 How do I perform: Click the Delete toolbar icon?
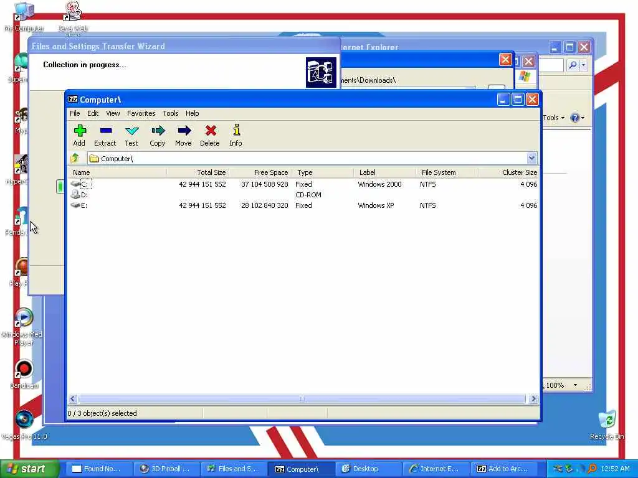pyautogui.click(x=210, y=135)
